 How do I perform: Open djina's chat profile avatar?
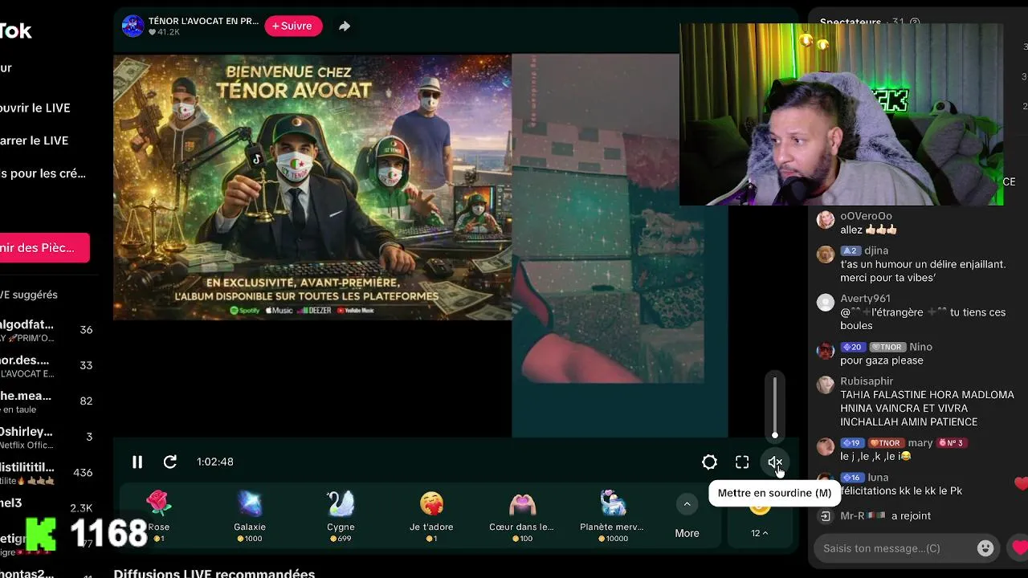click(x=826, y=254)
